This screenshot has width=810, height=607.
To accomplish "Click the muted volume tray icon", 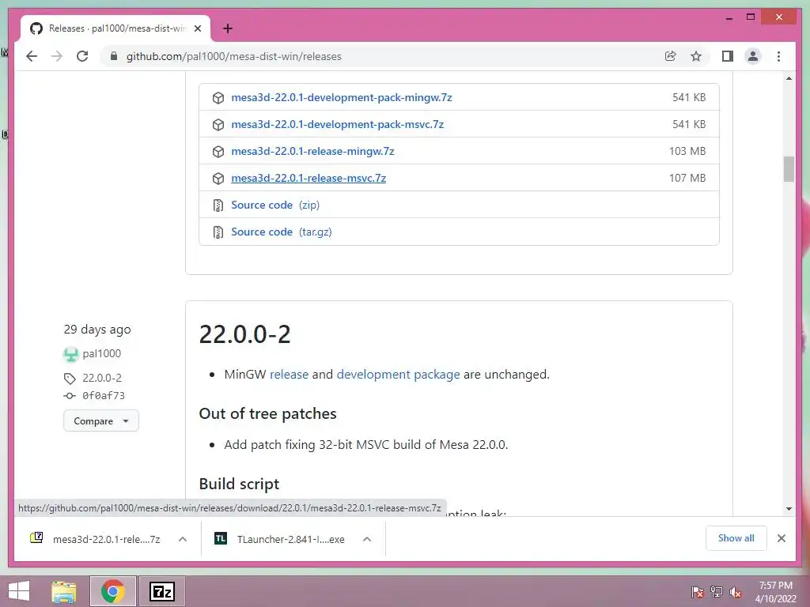I will point(736,592).
